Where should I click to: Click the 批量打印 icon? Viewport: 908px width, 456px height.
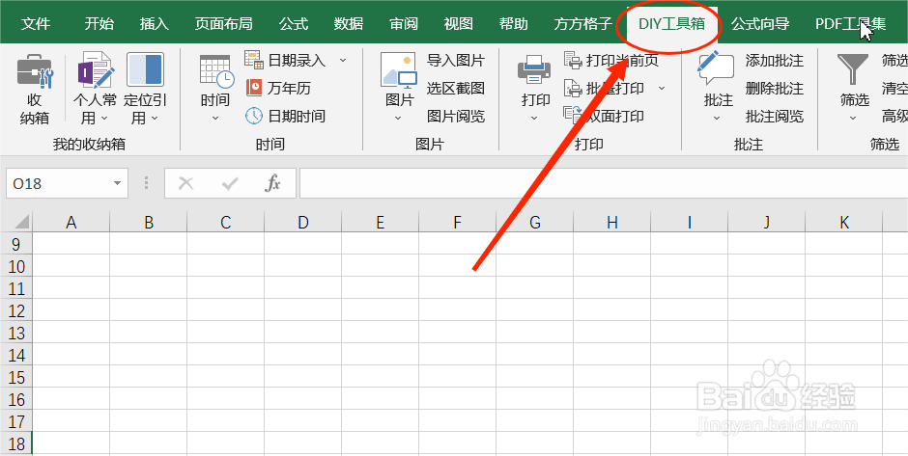573,88
